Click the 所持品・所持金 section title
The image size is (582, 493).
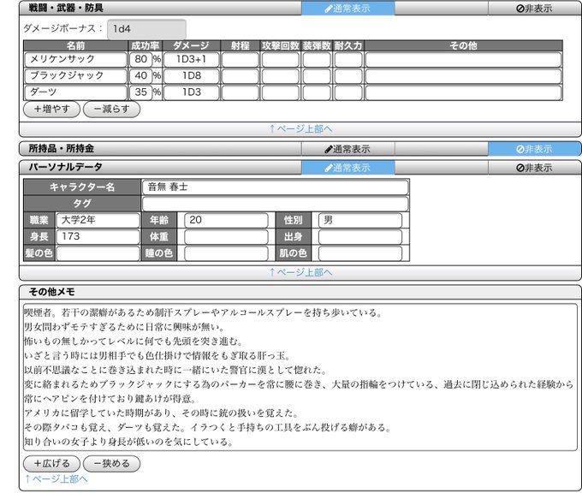pyautogui.click(x=62, y=148)
